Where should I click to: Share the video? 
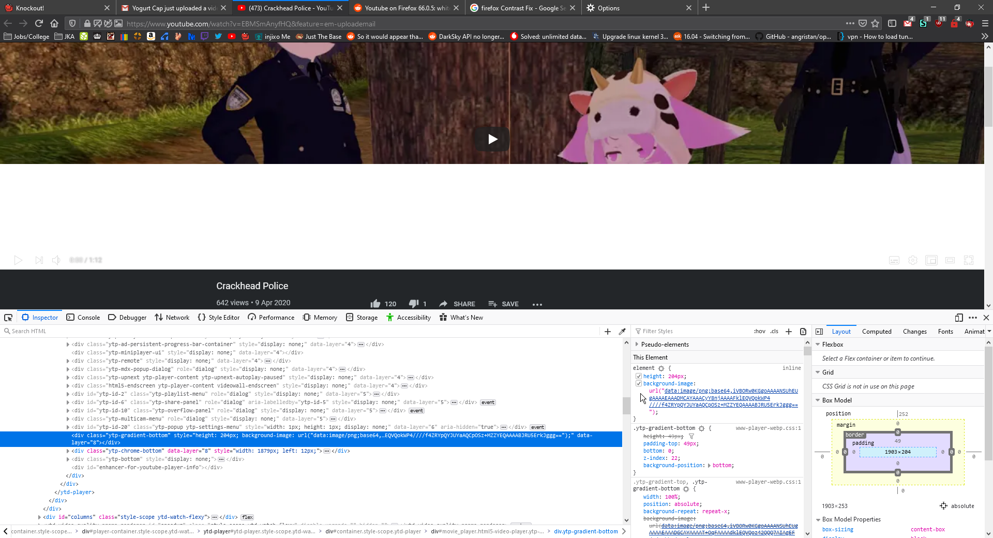457,304
